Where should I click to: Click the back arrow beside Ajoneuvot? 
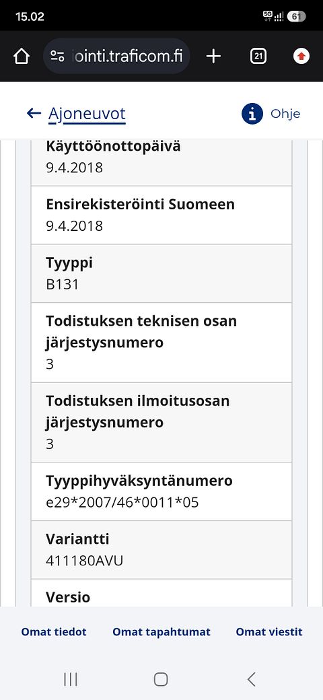coord(34,113)
